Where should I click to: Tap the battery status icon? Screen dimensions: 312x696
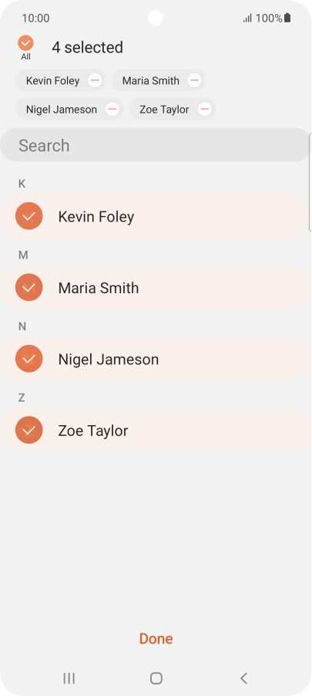click(287, 18)
